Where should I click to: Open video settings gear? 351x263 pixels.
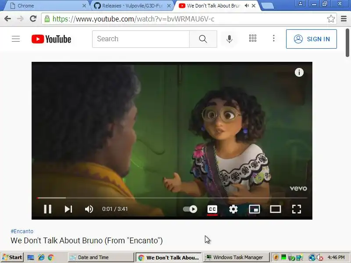[233, 209]
